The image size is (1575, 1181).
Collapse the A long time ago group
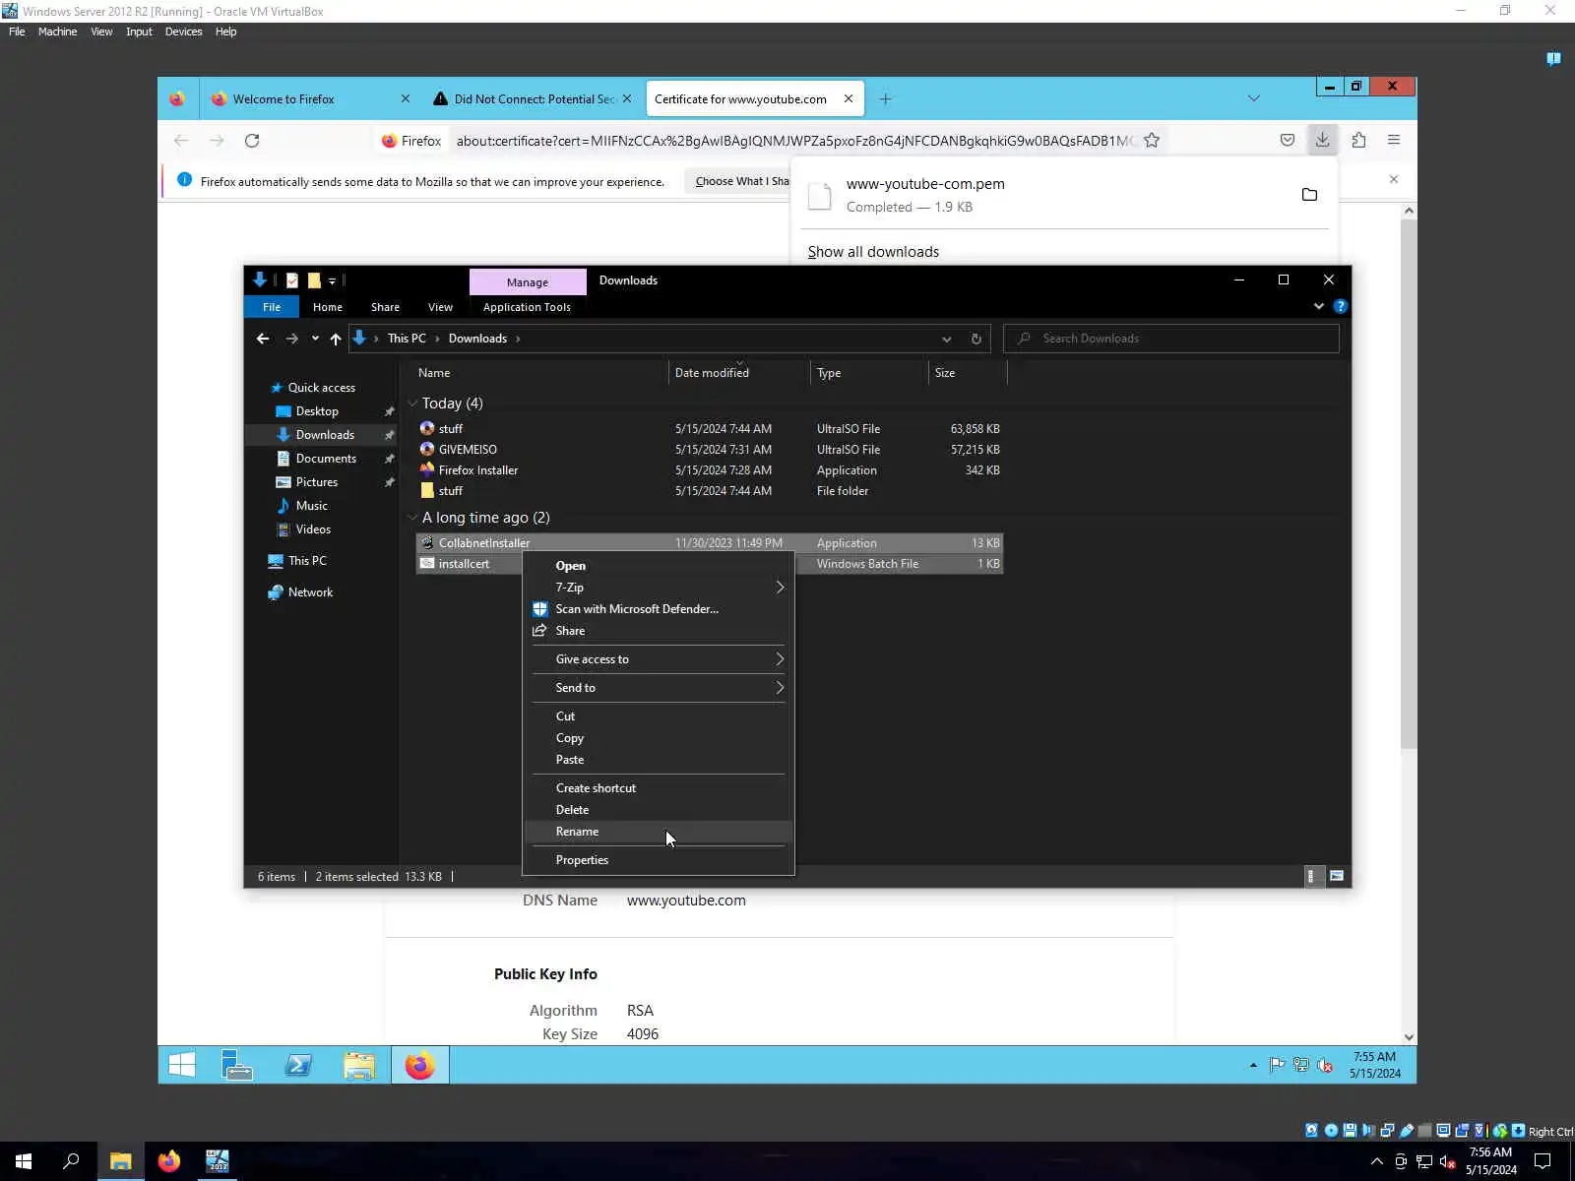point(412,518)
